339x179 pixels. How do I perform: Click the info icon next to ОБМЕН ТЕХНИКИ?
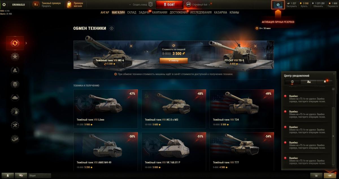(x=112, y=28)
